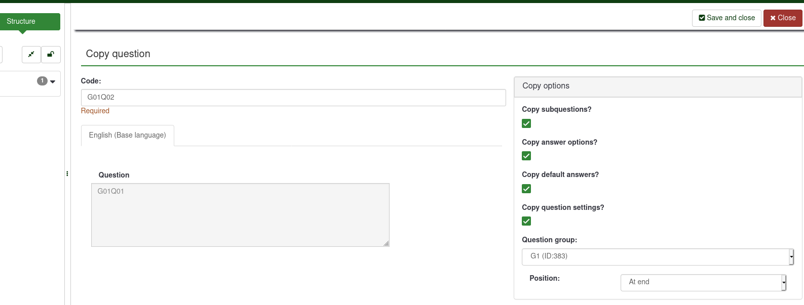The image size is (804, 305).
Task: Switch to the Structure tab
Action: (21, 21)
